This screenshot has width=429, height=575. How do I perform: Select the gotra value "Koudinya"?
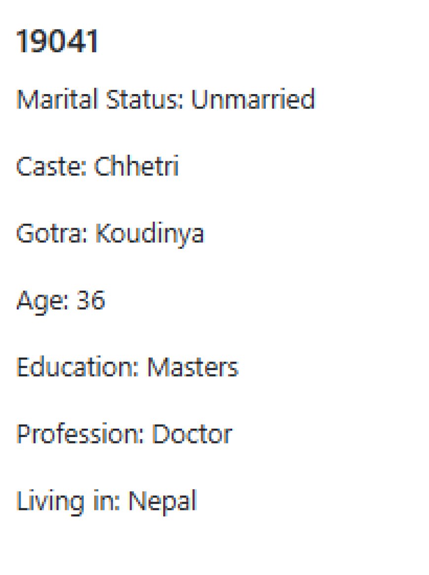(x=149, y=234)
